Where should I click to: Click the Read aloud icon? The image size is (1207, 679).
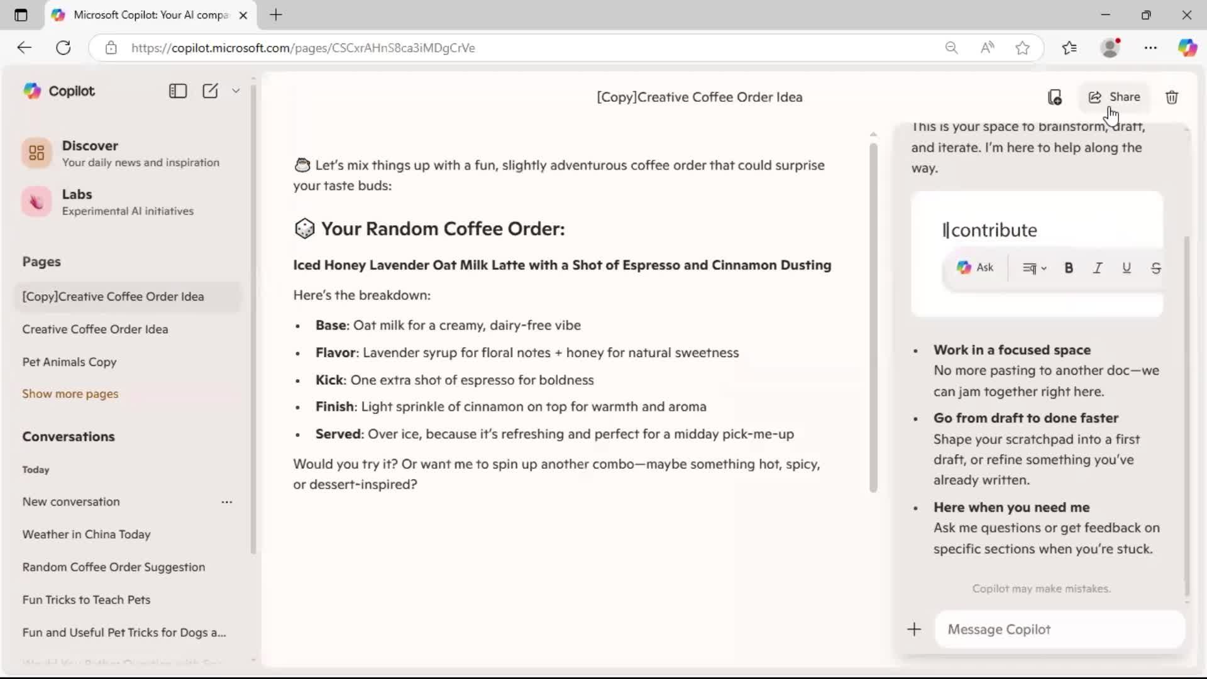(x=987, y=48)
